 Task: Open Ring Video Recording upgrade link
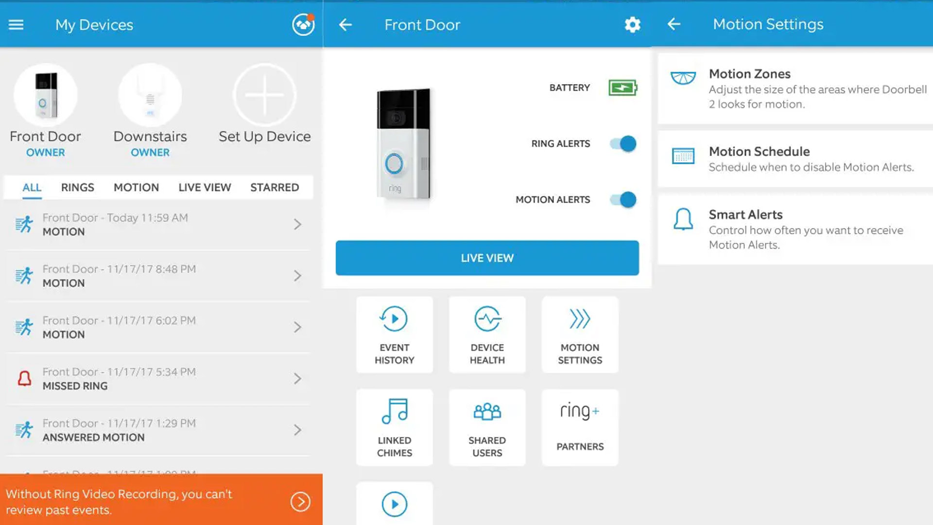coord(300,501)
